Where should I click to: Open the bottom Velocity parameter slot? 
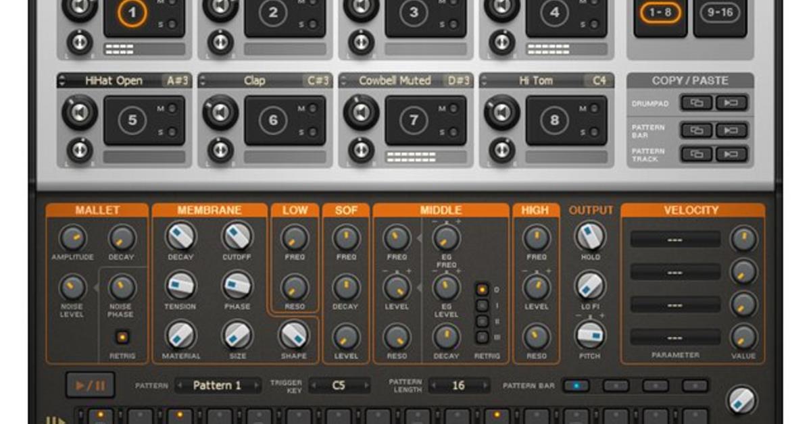point(675,337)
